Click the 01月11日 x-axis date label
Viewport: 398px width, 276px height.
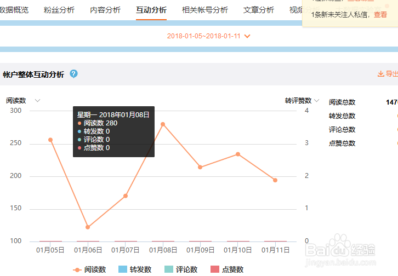click(x=275, y=250)
